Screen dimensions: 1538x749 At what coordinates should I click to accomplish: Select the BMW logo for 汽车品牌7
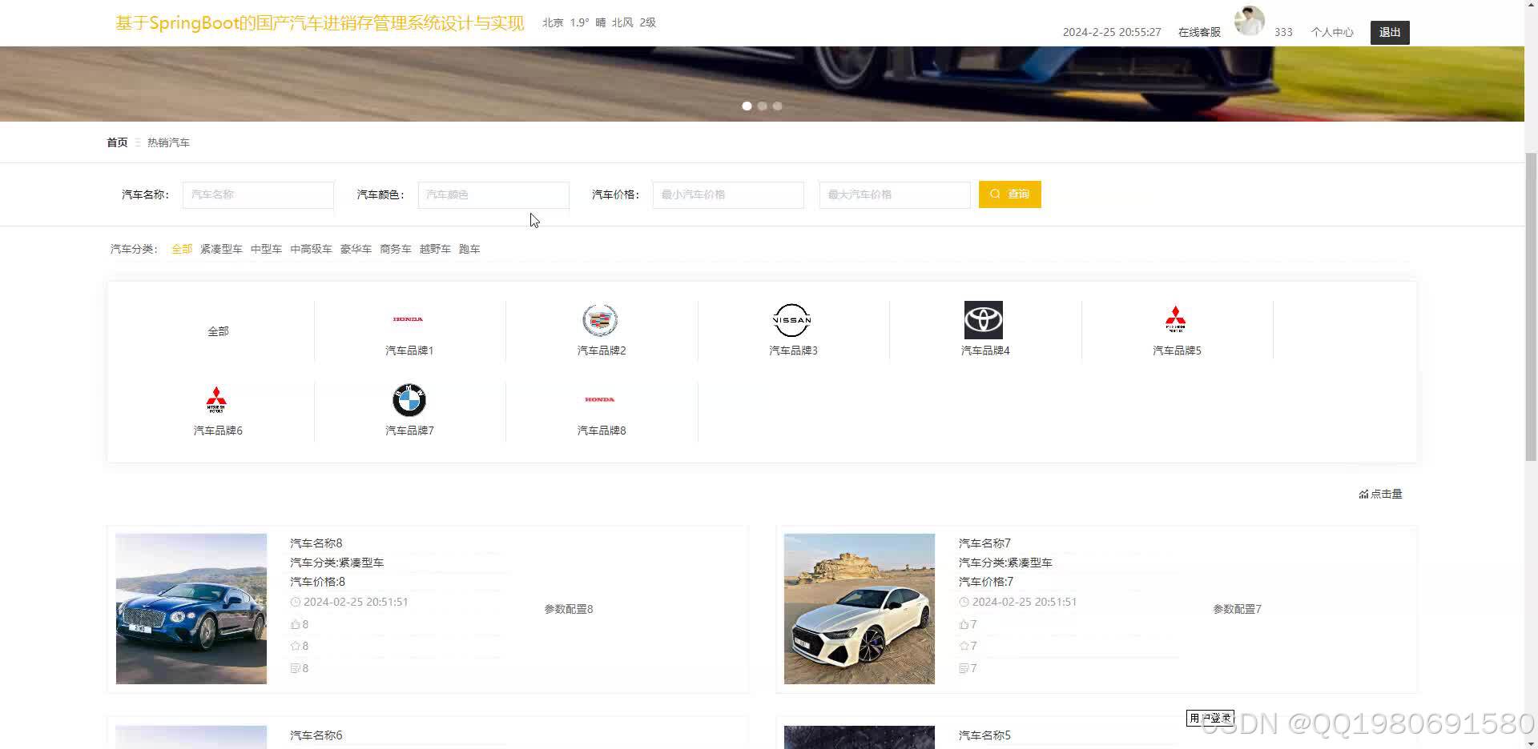pyautogui.click(x=409, y=401)
